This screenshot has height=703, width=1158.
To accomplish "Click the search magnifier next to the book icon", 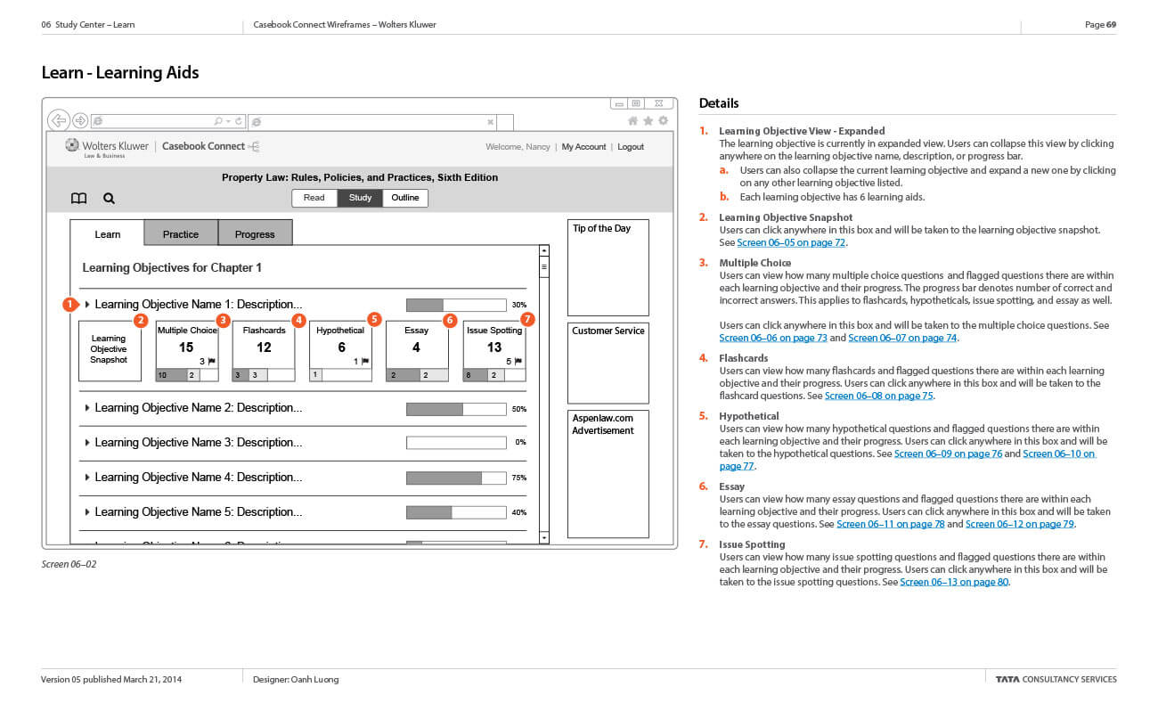I will 109,198.
